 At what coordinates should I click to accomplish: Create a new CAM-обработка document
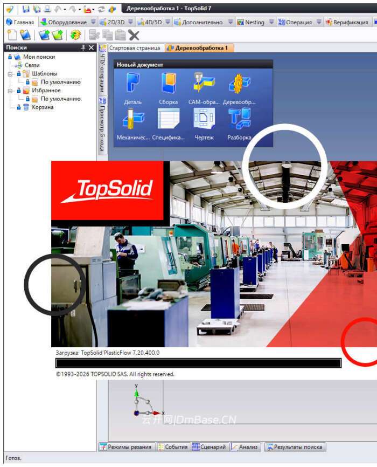click(x=204, y=88)
